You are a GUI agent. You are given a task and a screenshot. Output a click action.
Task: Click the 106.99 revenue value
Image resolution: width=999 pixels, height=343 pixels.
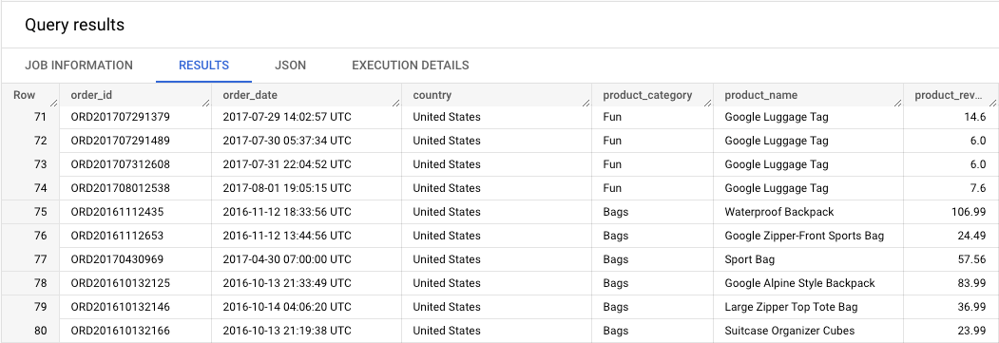pyautogui.click(x=967, y=212)
